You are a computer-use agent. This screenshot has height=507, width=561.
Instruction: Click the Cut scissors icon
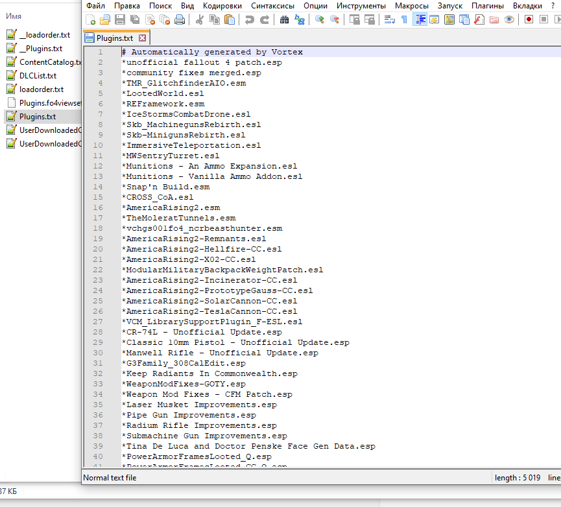pos(200,19)
